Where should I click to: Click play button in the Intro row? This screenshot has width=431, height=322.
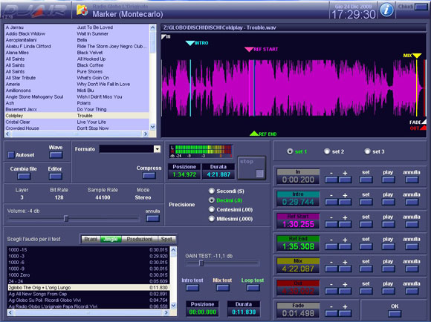tap(388, 203)
